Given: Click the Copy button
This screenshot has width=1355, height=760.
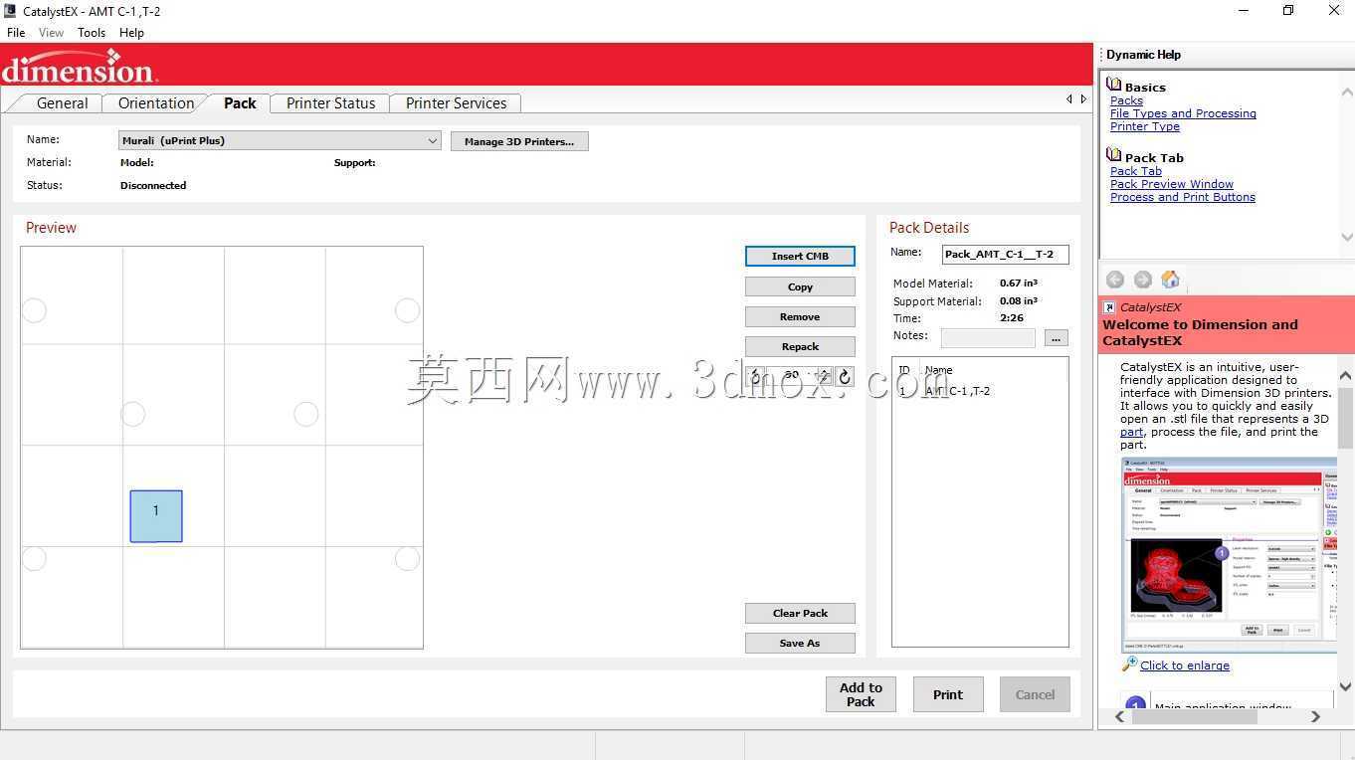Looking at the screenshot, I should (x=800, y=286).
